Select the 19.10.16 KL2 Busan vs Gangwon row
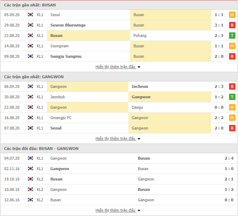This screenshot has height=216, width=238. click(x=119, y=179)
